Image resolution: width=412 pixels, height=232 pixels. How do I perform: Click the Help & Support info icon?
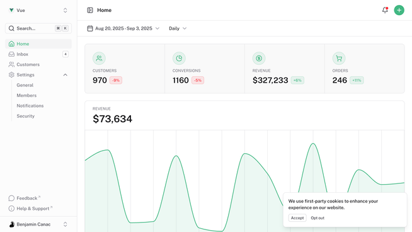click(11, 208)
